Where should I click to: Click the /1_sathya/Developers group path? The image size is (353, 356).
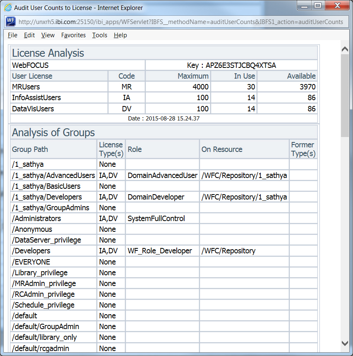point(47,197)
